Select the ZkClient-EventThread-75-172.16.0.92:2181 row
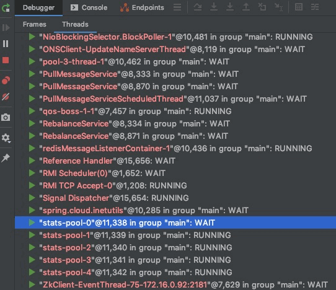This screenshot has height=290, width=336. coord(175,284)
